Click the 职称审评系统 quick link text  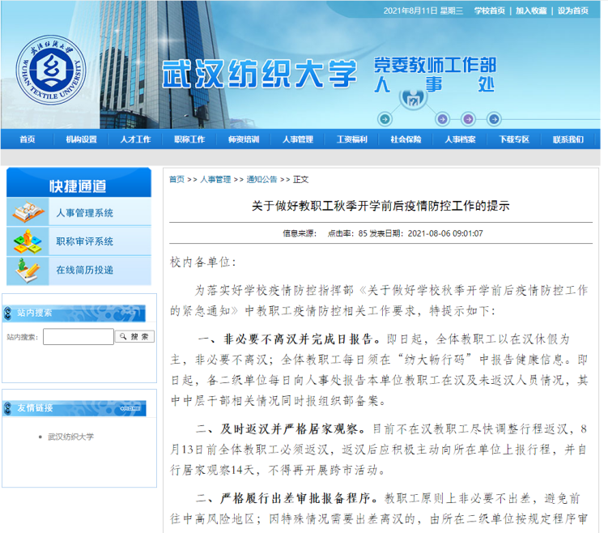click(x=84, y=241)
